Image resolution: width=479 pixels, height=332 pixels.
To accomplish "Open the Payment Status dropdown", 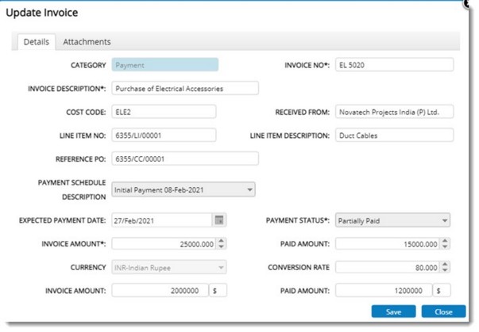I will (x=445, y=220).
